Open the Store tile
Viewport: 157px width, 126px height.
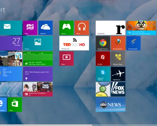15,104
